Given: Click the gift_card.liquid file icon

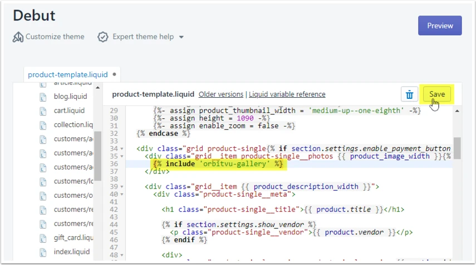Looking at the screenshot, I should [43, 238].
